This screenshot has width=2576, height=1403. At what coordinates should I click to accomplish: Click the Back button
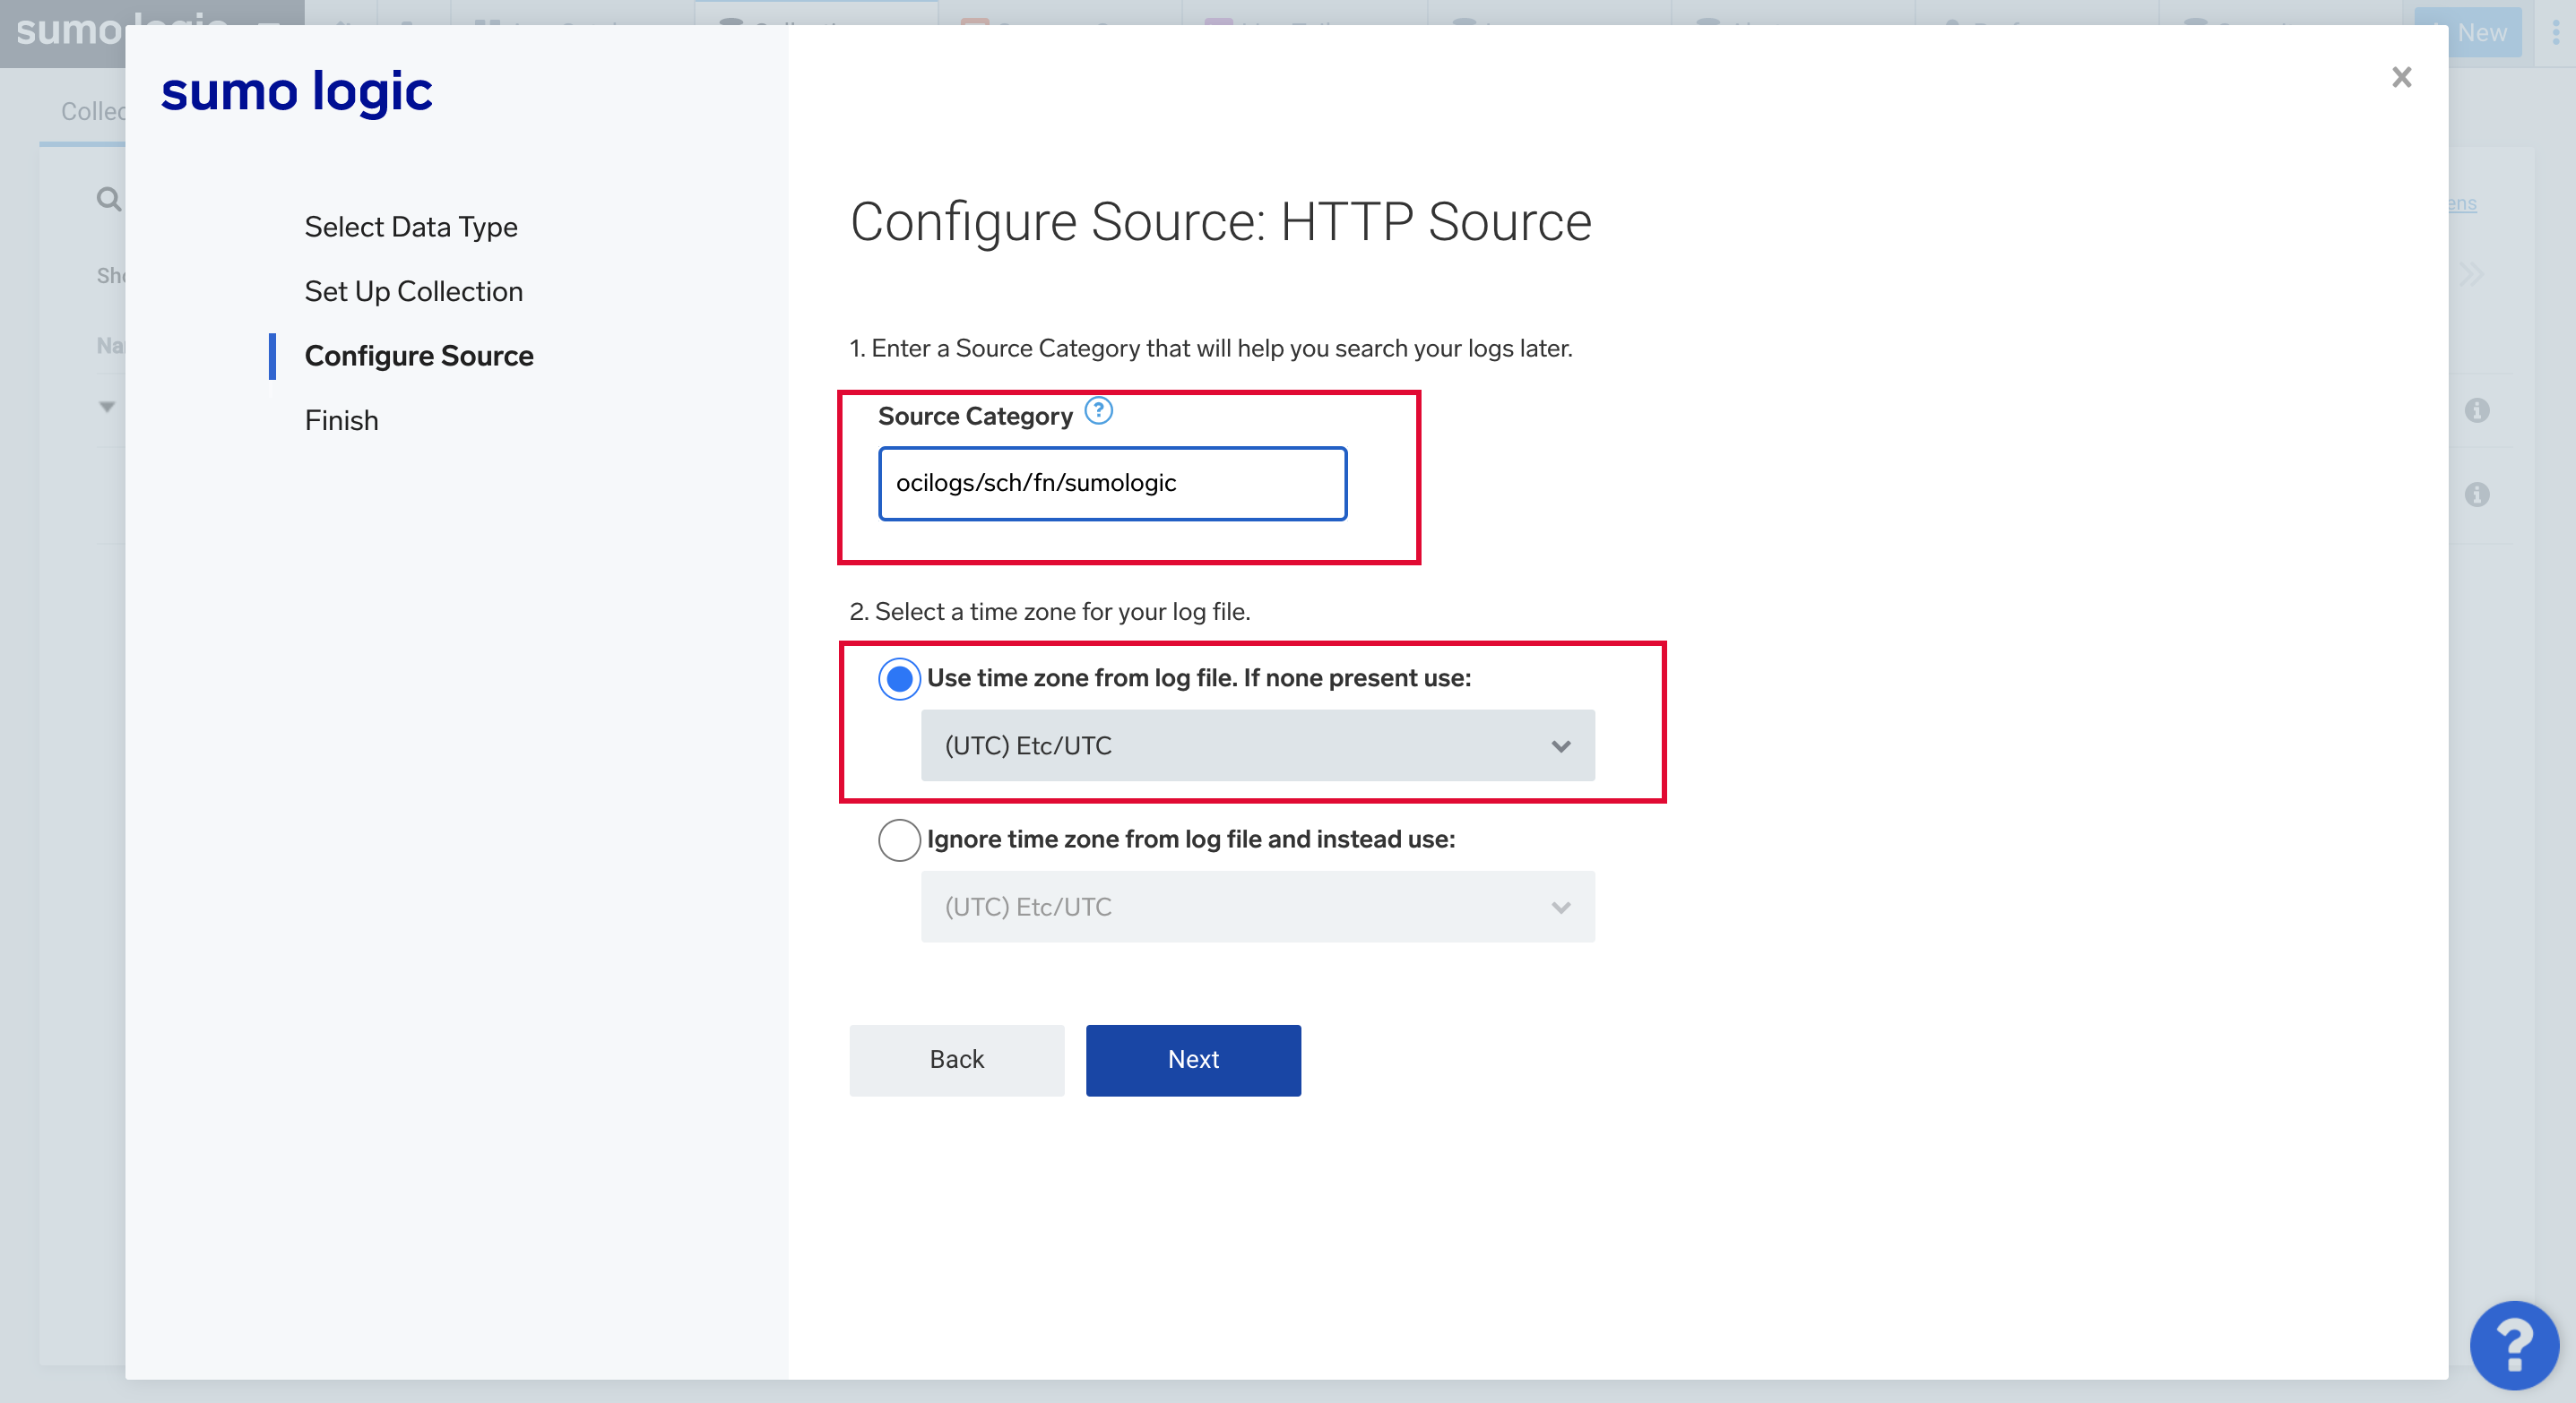pyautogui.click(x=956, y=1059)
